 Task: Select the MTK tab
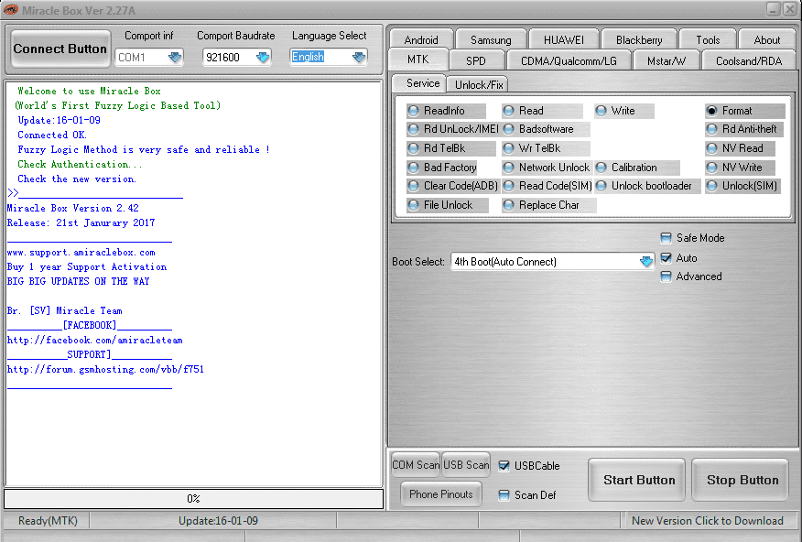[417, 60]
